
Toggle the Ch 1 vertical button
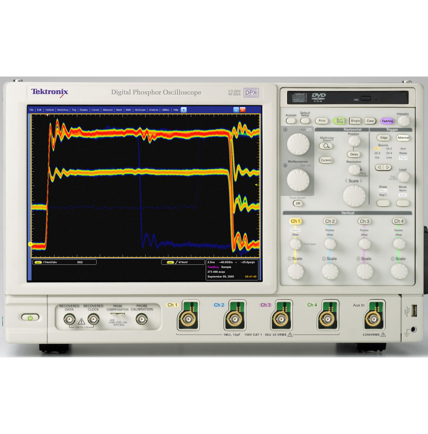point(295,221)
